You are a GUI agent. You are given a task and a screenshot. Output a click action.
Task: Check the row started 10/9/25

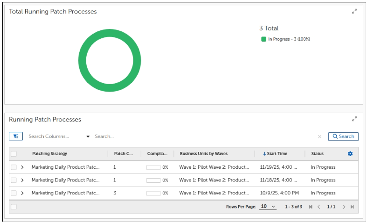click(x=14, y=193)
